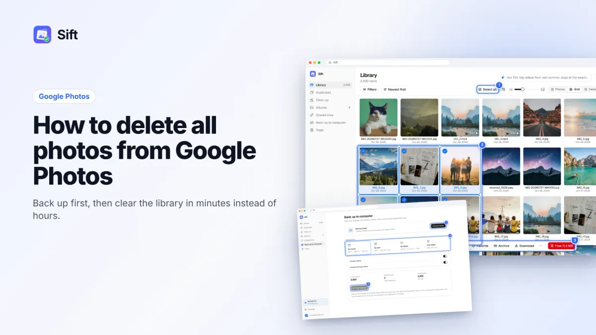Open IMG-20260727-WA0001.jpg thumbnail
This screenshot has height=335, width=596.
[419, 118]
